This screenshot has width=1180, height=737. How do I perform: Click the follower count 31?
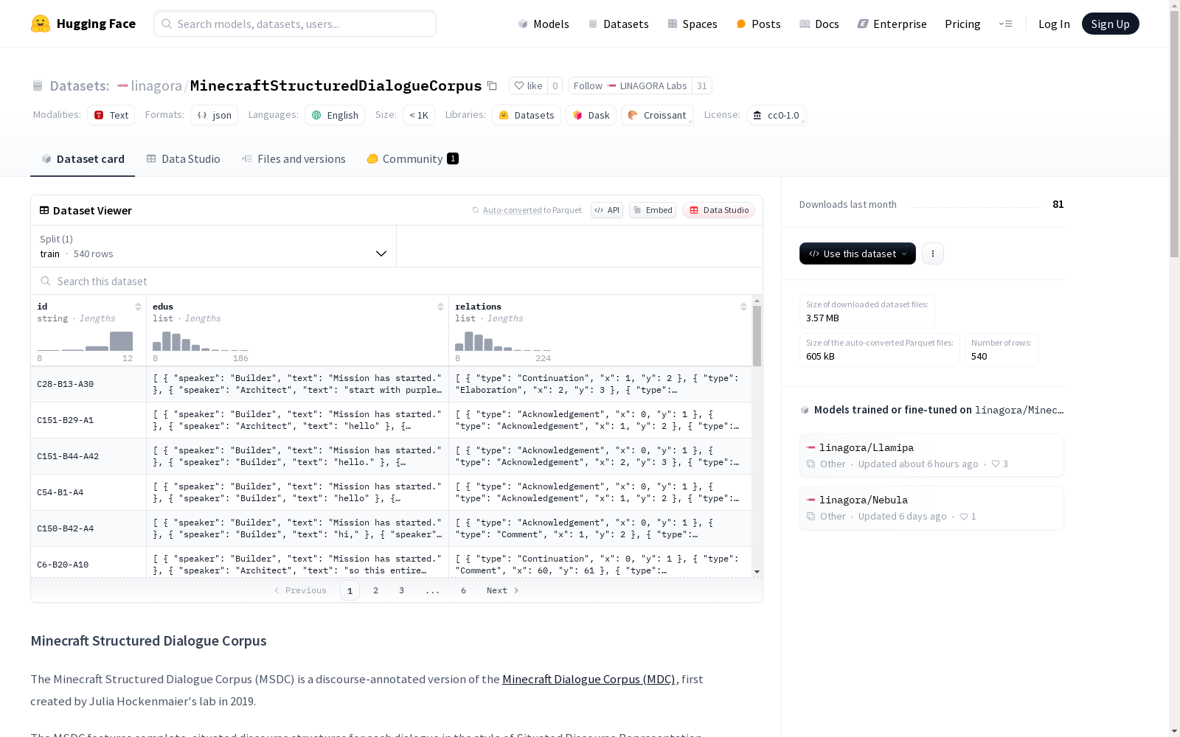pos(702,85)
